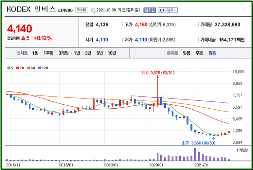Click the tall red candle at March 2020
This screenshot has width=253, height=170.
click(158, 100)
